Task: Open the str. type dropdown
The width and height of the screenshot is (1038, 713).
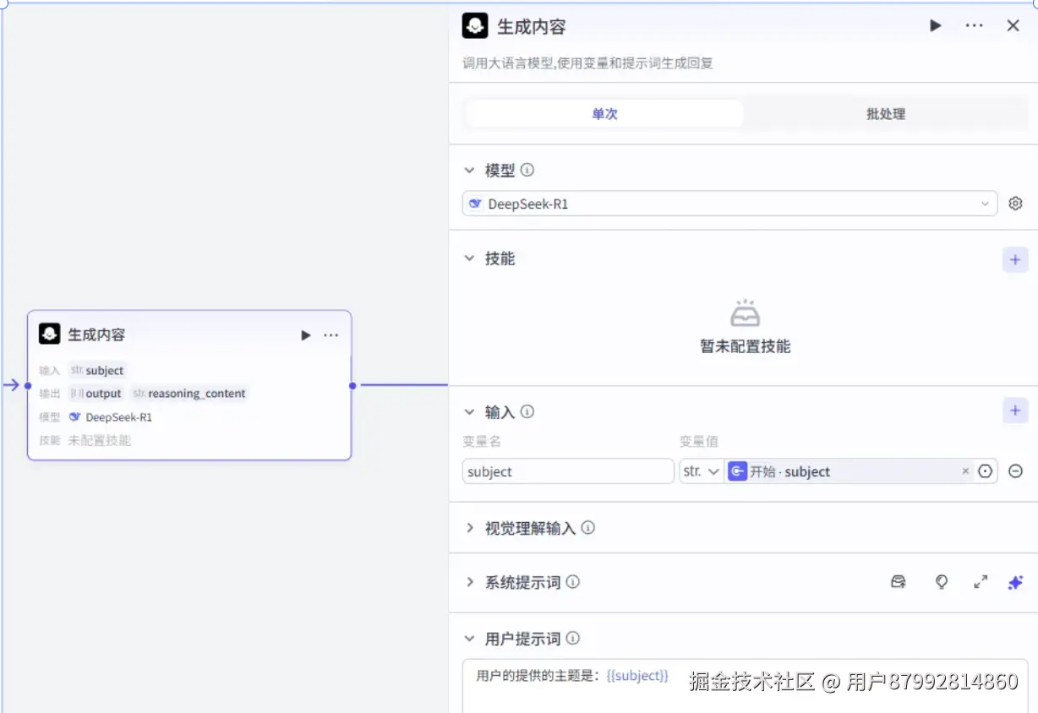Action: pyautogui.click(x=702, y=471)
